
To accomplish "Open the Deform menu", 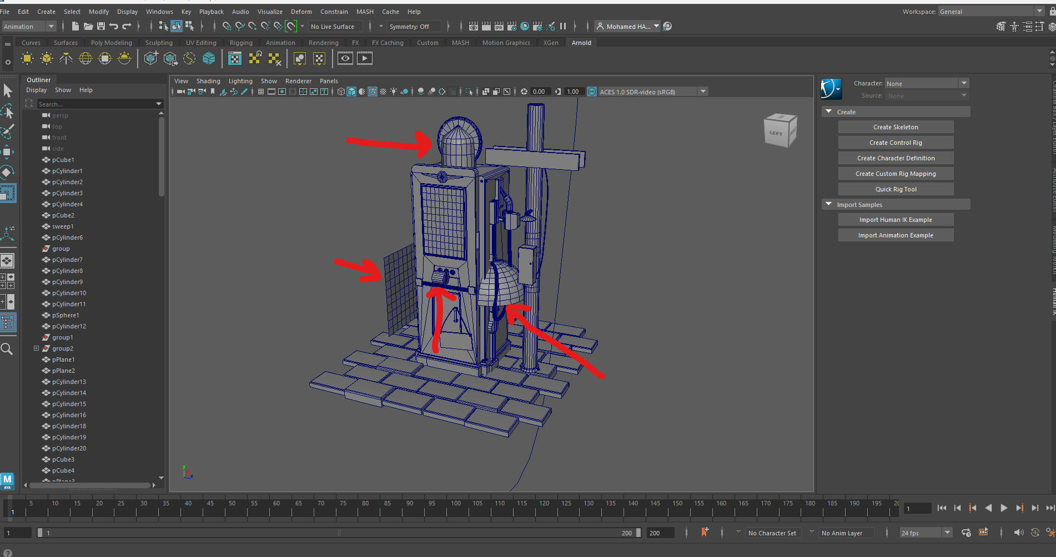I will click(301, 11).
